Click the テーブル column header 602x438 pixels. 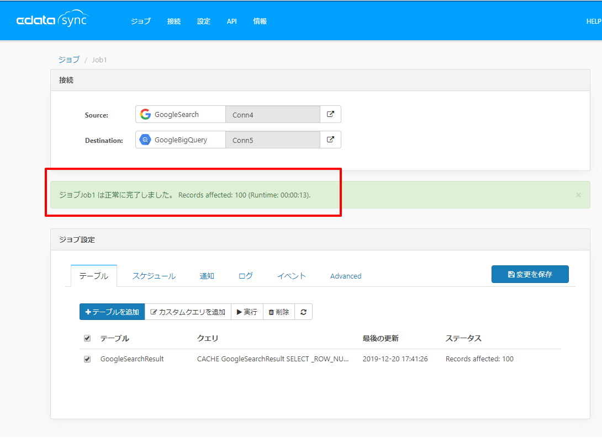(115, 338)
